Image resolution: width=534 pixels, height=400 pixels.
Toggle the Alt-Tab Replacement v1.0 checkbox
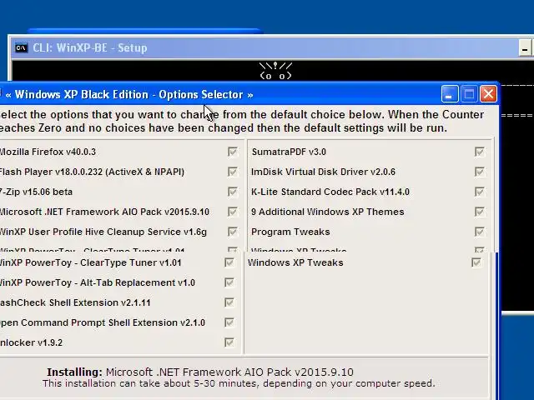click(x=229, y=282)
